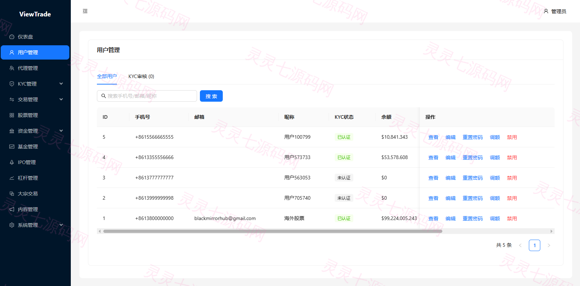Click the IPO管理 rocket icon
Viewport: 580px width, 286px height.
click(12, 162)
